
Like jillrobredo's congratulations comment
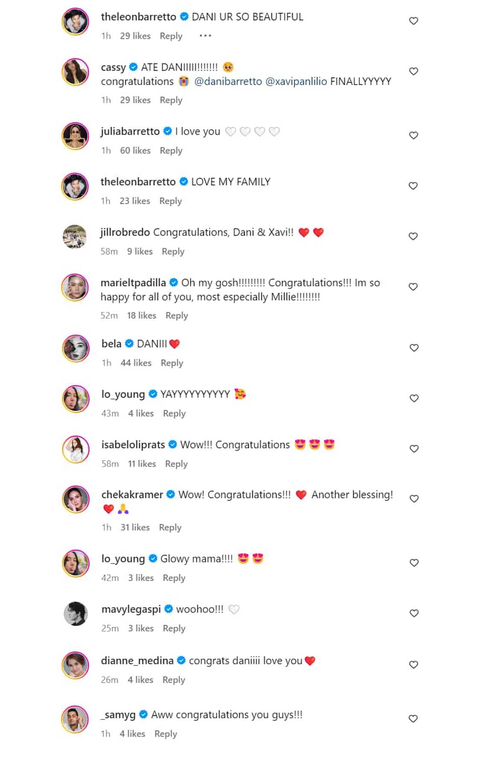[413, 236]
